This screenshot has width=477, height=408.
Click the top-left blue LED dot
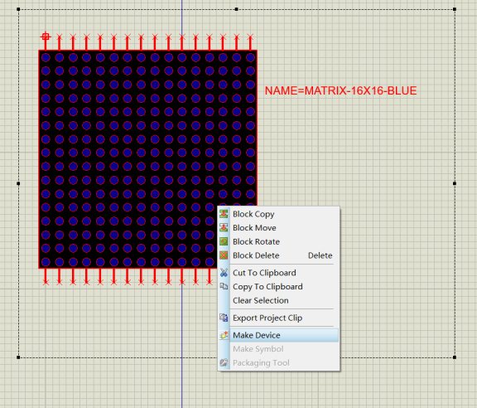46,57
